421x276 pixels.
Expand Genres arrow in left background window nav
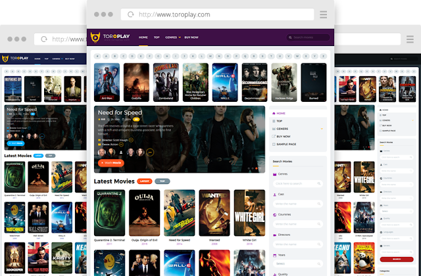[x=62, y=58]
